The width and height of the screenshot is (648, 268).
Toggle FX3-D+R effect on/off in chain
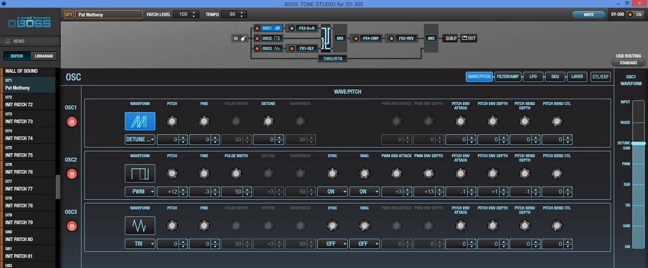coord(292,28)
